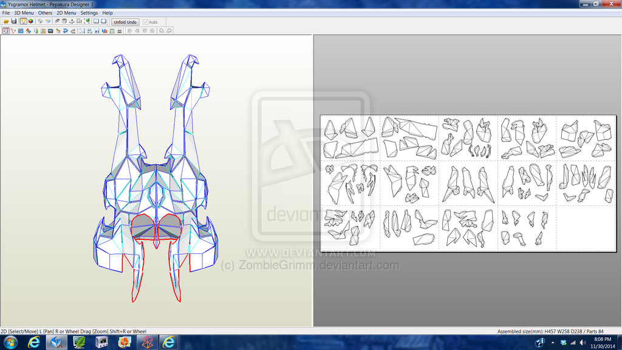This screenshot has height=350, width=622.
Task: Open Internet Explorer beside the Start button
Action: (x=34, y=342)
